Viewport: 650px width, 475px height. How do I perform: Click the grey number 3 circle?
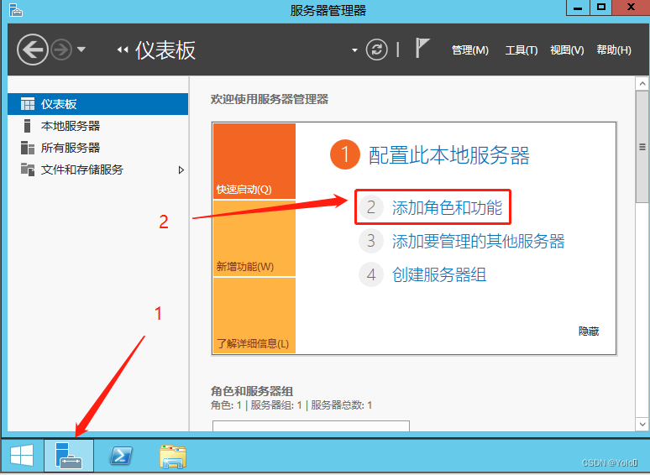click(371, 241)
